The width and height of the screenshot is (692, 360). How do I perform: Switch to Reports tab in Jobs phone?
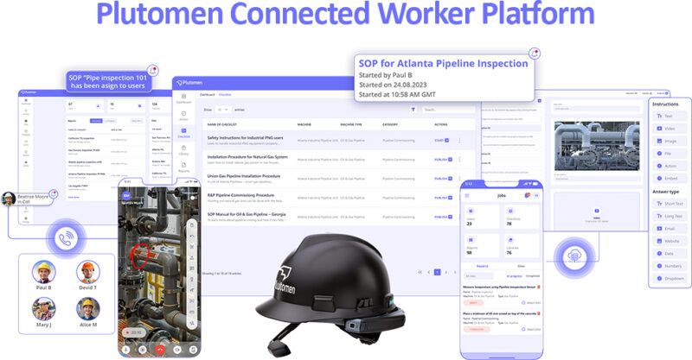(x=483, y=266)
